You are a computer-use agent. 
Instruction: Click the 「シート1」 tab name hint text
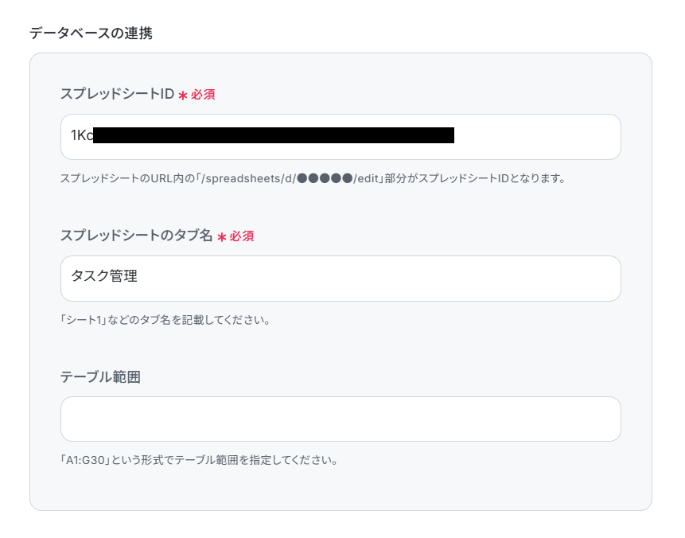pyautogui.click(x=84, y=320)
